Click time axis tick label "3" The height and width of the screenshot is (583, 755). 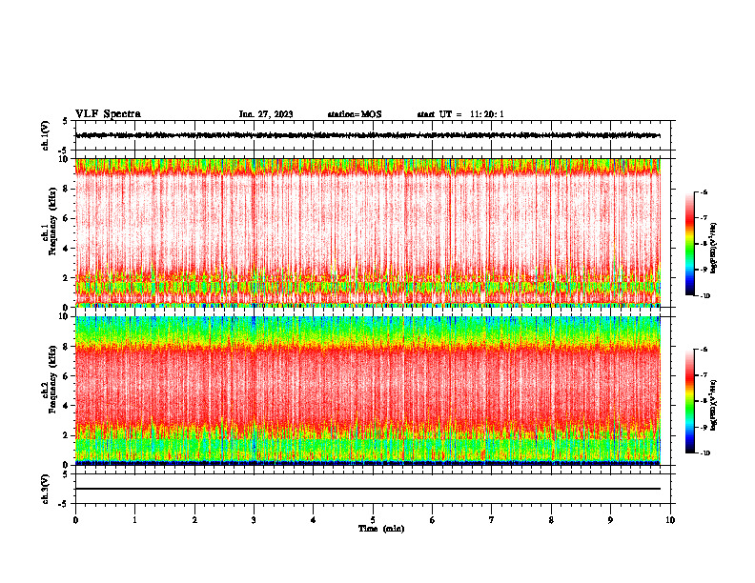tap(254, 520)
